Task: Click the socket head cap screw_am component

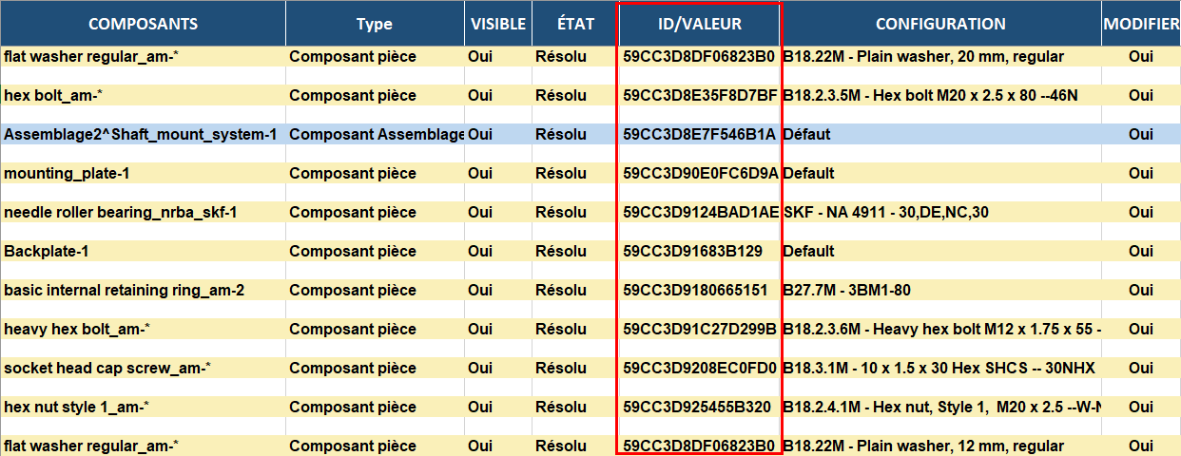Action: (106, 369)
